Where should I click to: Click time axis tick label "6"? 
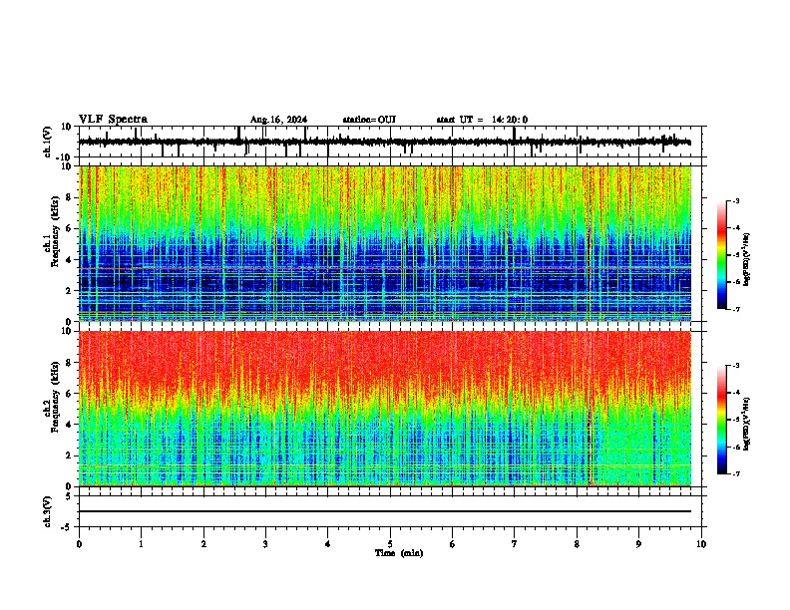tap(453, 544)
